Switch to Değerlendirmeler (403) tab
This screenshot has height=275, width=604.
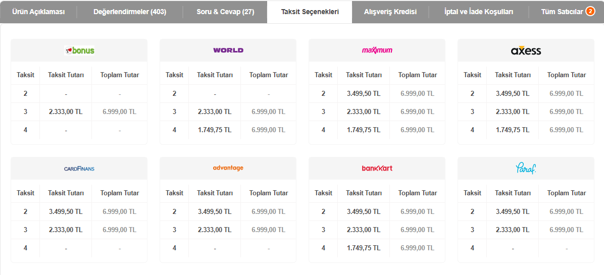point(130,12)
